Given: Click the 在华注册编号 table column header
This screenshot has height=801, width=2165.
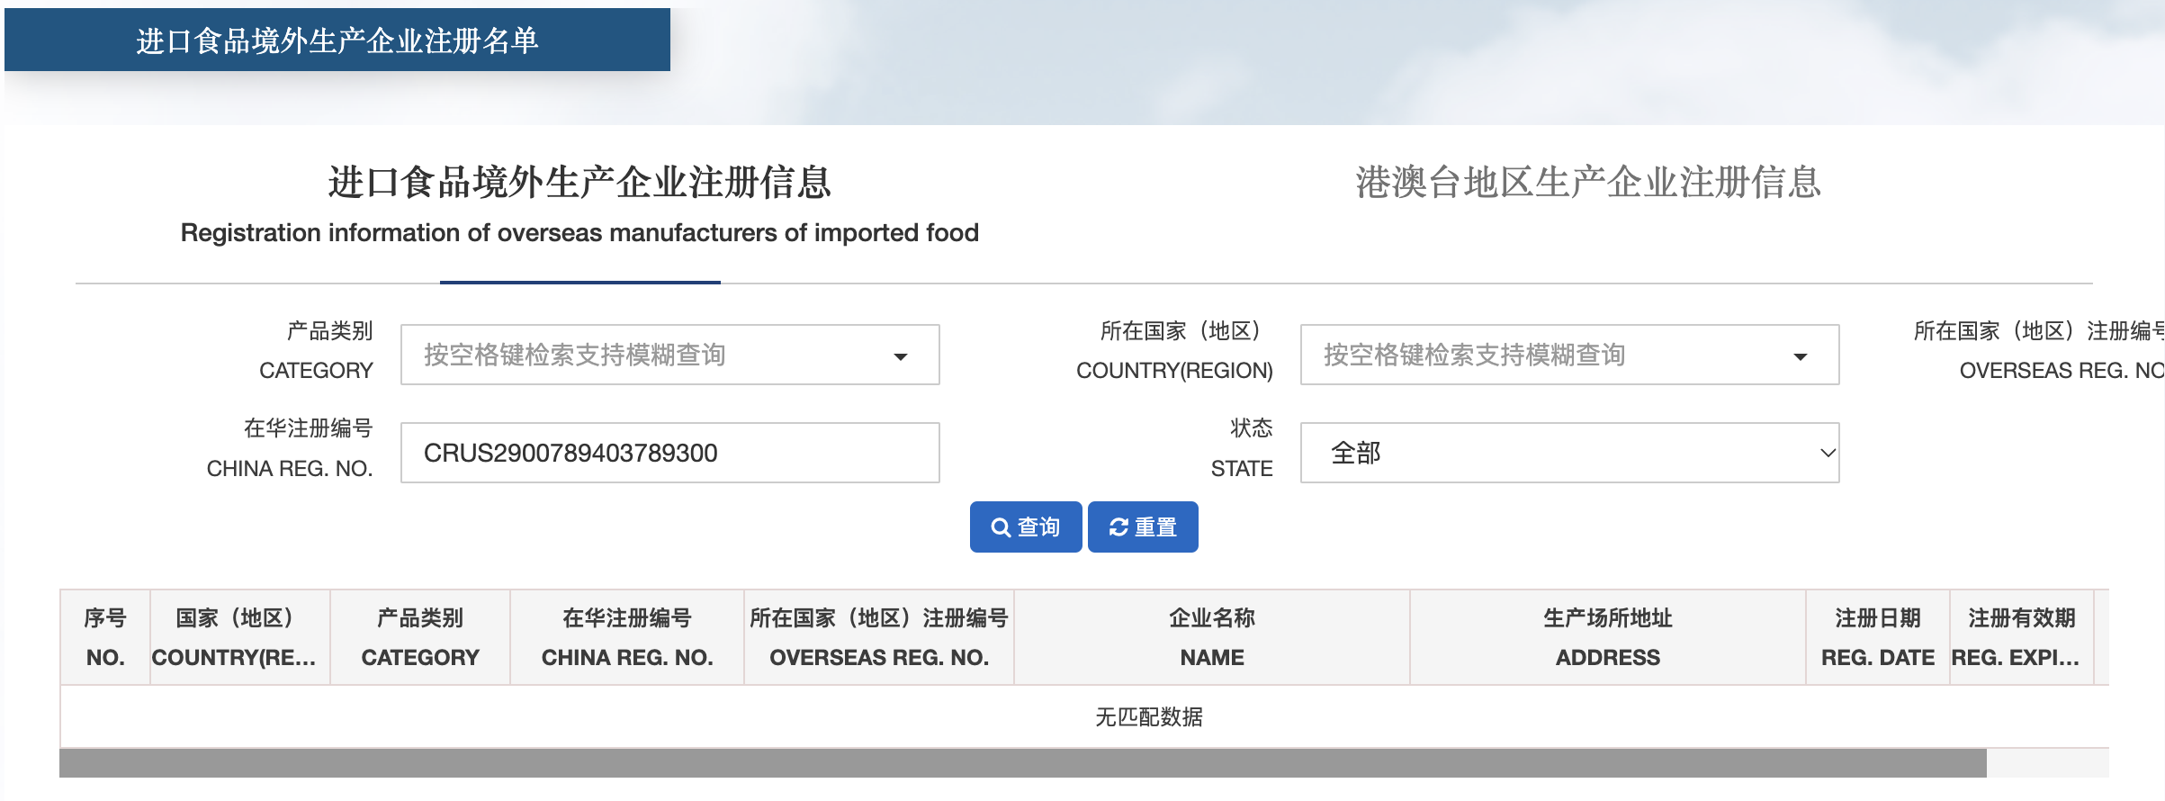Looking at the screenshot, I should (627, 637).
